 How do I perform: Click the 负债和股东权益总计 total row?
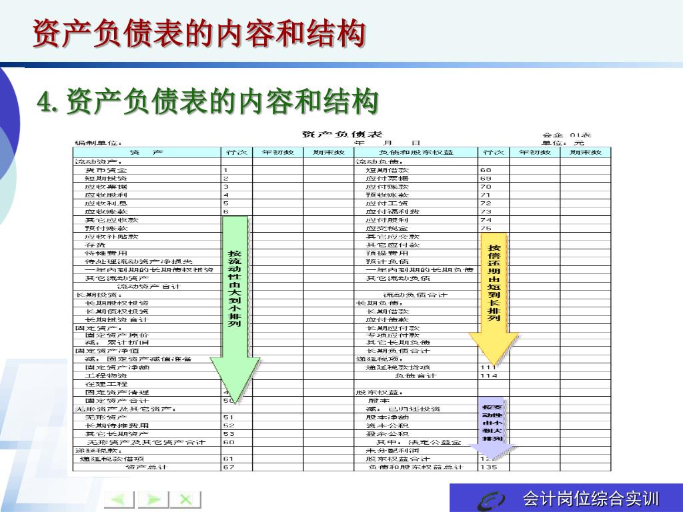[x=415, y=467]
